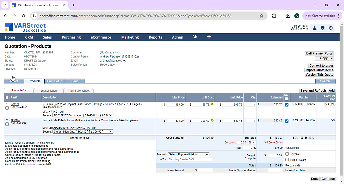Go back to previous page

(x=5, y=16)
